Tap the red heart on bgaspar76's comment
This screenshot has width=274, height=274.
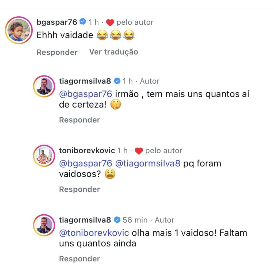pyautogui.click(x=110, y=23)
